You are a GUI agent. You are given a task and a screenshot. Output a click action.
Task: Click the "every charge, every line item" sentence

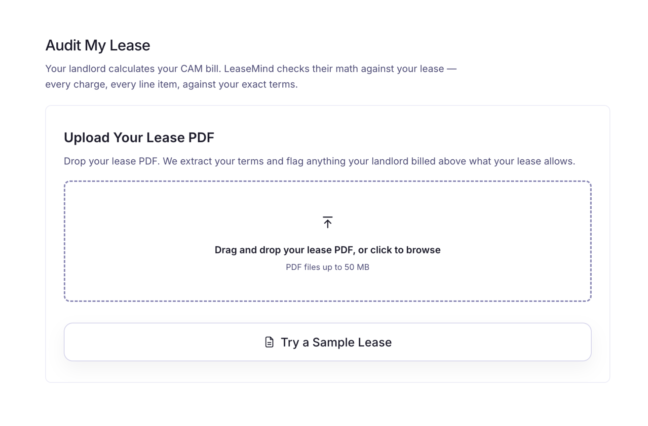point(112,85)
